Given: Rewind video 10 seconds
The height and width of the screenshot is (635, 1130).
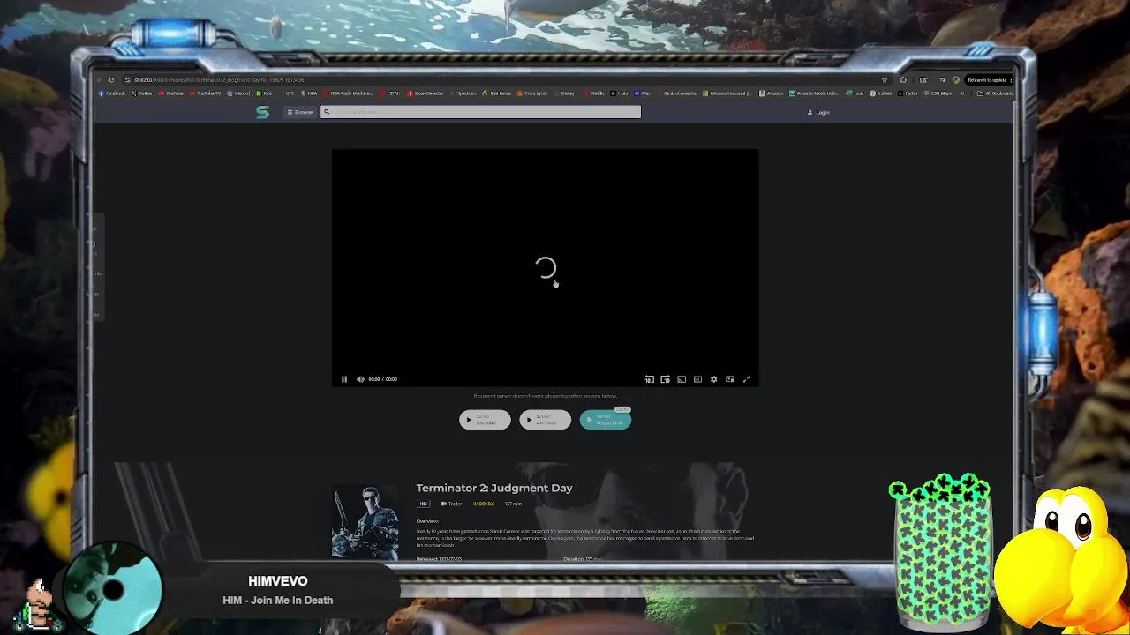Looking at the screenshot, I should tap(649, 379).
